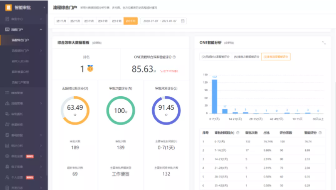Expand the 电子签章 chevron
The height and width of the screenshot is (190, 336).
[41, 167]
